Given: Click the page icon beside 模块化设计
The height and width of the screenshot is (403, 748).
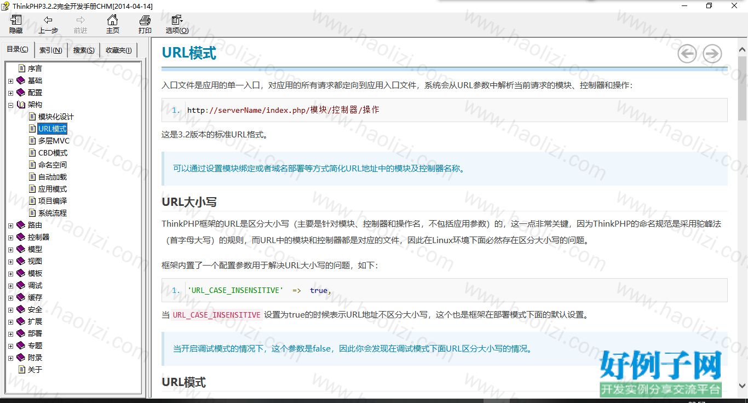Looking at the screenshot, I should [x=32, y=117].
